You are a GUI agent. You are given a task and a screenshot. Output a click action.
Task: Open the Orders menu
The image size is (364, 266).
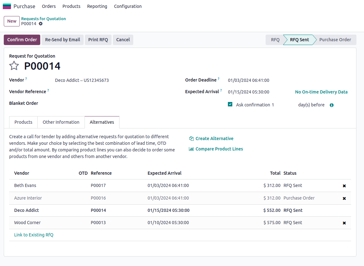click(x=49, y=6)
